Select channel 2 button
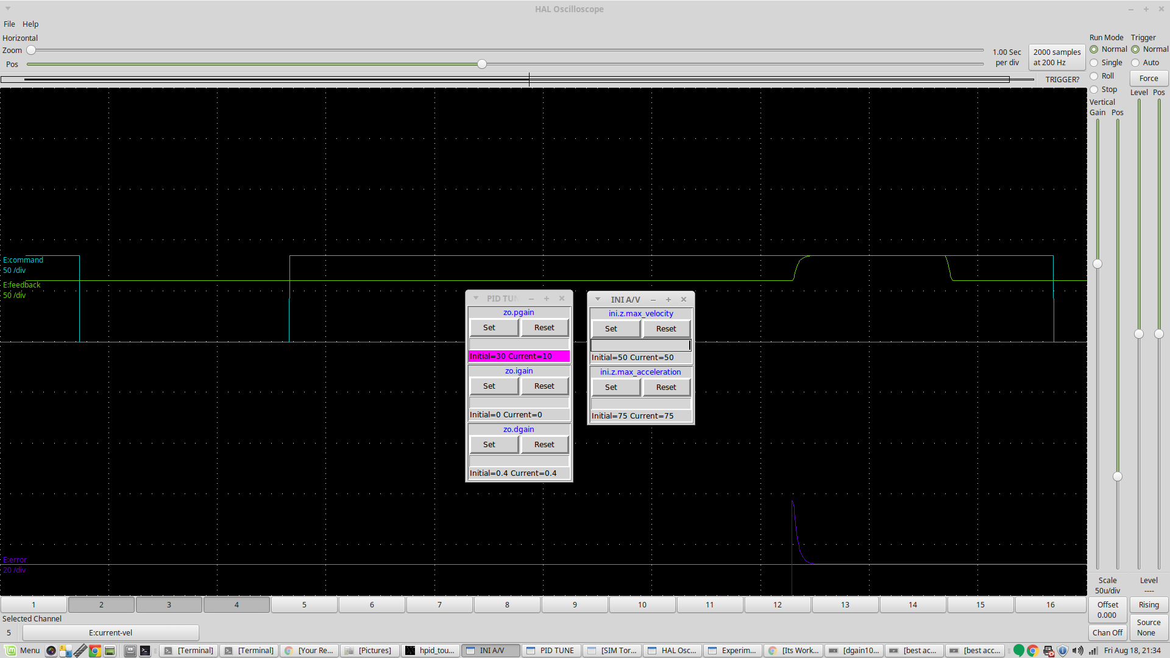1170x658 pixels. [101, 604]
